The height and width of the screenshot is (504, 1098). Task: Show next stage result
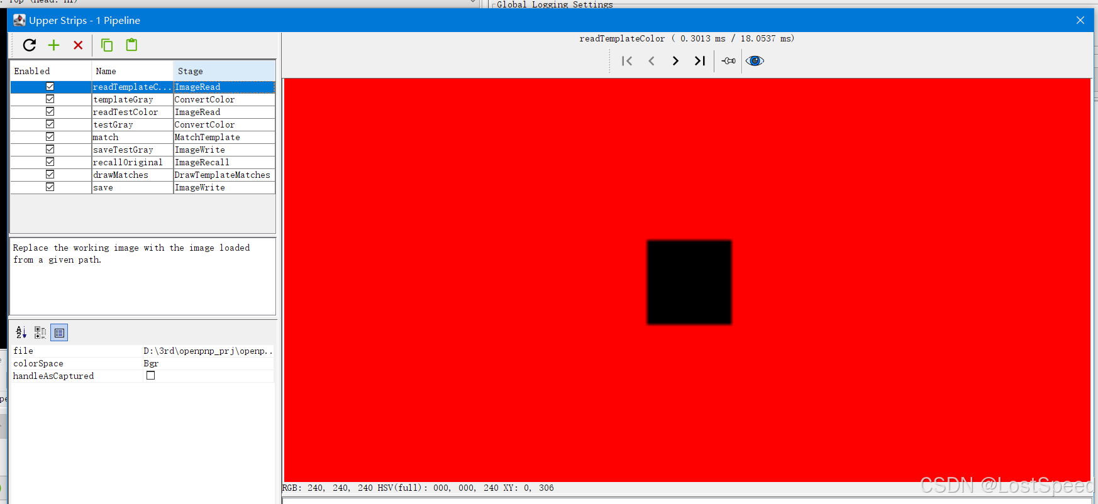point(675,61)
